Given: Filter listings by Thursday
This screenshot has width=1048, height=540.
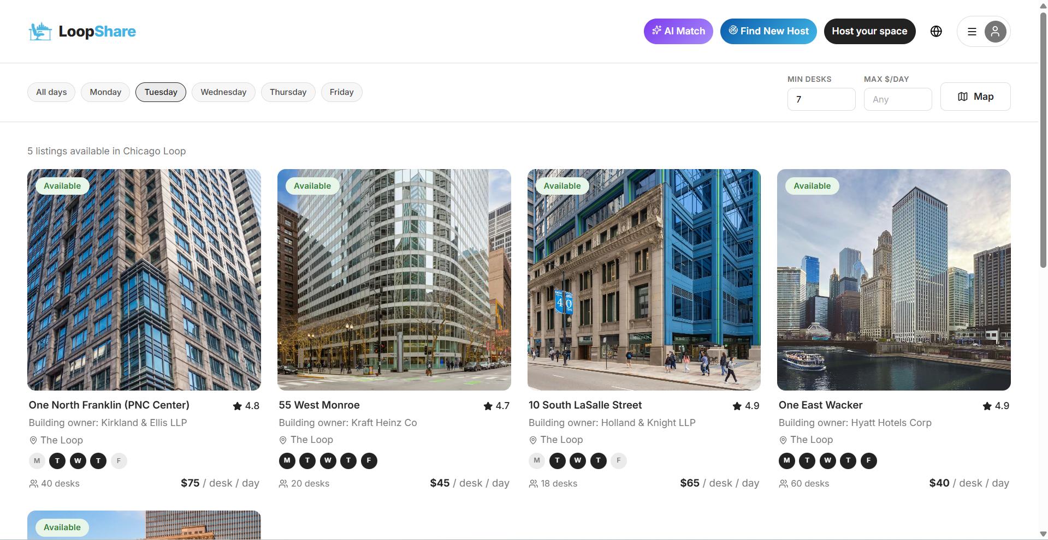Looking at the screenshot, I should [288, 92].
